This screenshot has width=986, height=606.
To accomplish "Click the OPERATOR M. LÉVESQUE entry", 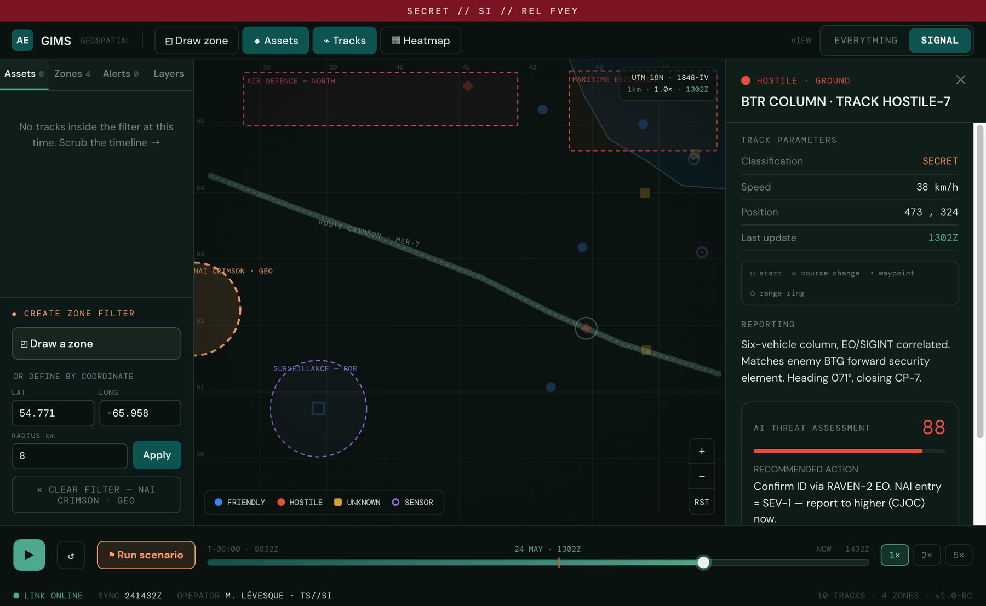I will (254, 596).
